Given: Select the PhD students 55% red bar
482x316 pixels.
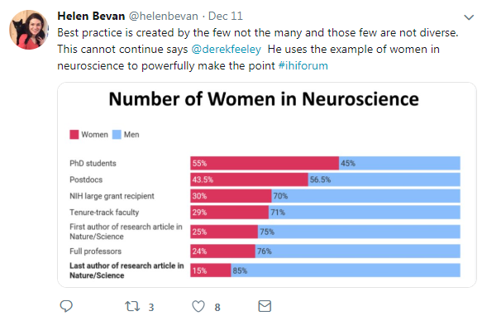Looking at the screenshot, I should 265,163.
